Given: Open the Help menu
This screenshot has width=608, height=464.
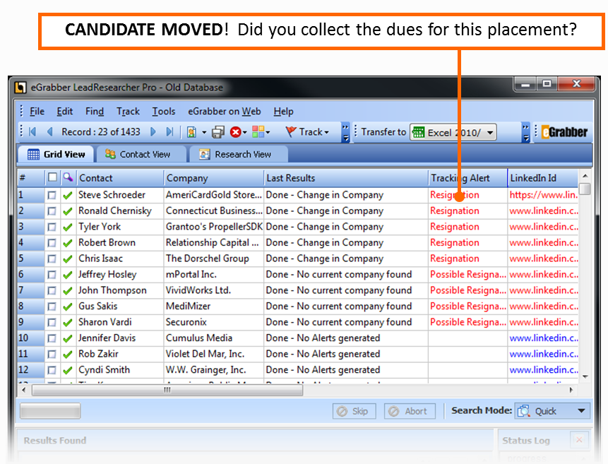Looking at the screenshot, I should pos(283,112).
